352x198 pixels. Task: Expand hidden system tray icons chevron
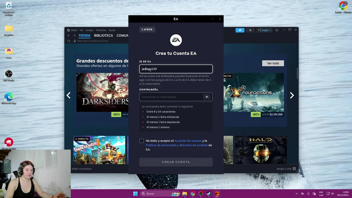coord(296,194)
